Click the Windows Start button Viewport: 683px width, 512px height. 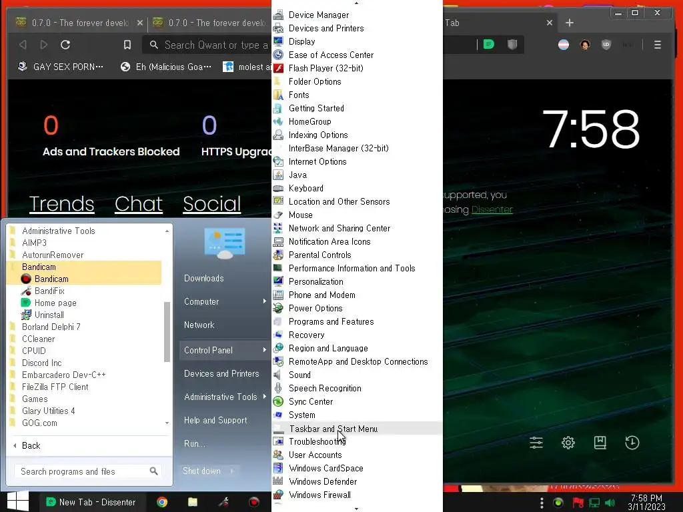pyautogui.click(x=18, y=501)
